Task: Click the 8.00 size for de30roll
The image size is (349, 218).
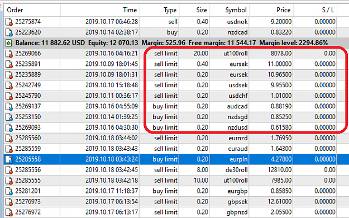Action: [202, 170]
